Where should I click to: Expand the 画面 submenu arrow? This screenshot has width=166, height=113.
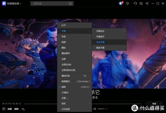pyautogui.click(x=90, y=42)
